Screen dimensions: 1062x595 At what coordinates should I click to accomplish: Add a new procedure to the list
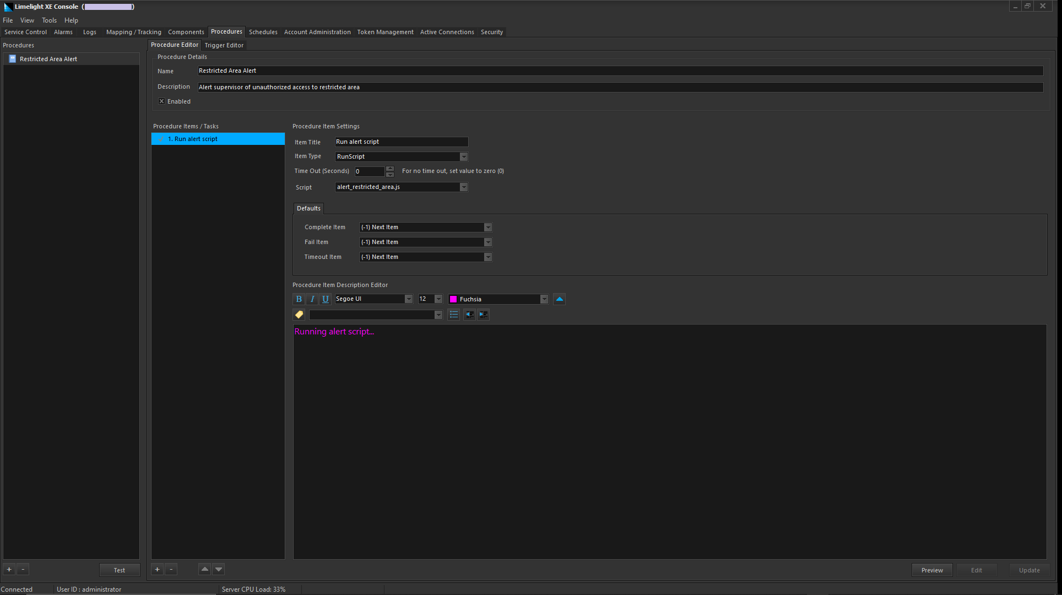click(9, 570)
